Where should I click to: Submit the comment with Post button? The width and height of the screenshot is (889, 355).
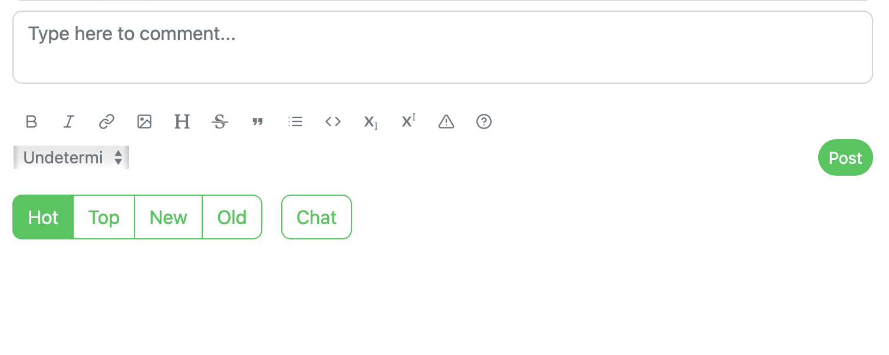[845, 157]
